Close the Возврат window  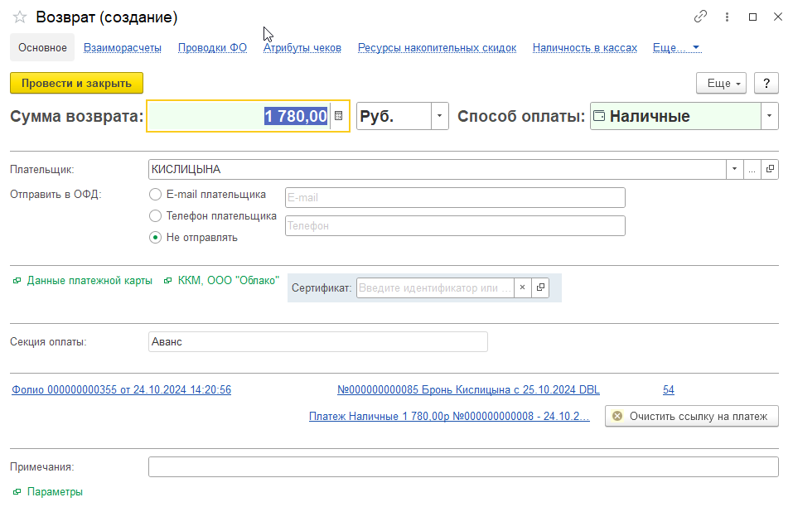click(x=778, y=17)
